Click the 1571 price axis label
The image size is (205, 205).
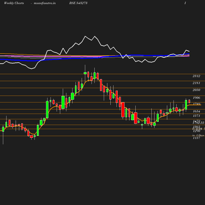tap(196, 116)
